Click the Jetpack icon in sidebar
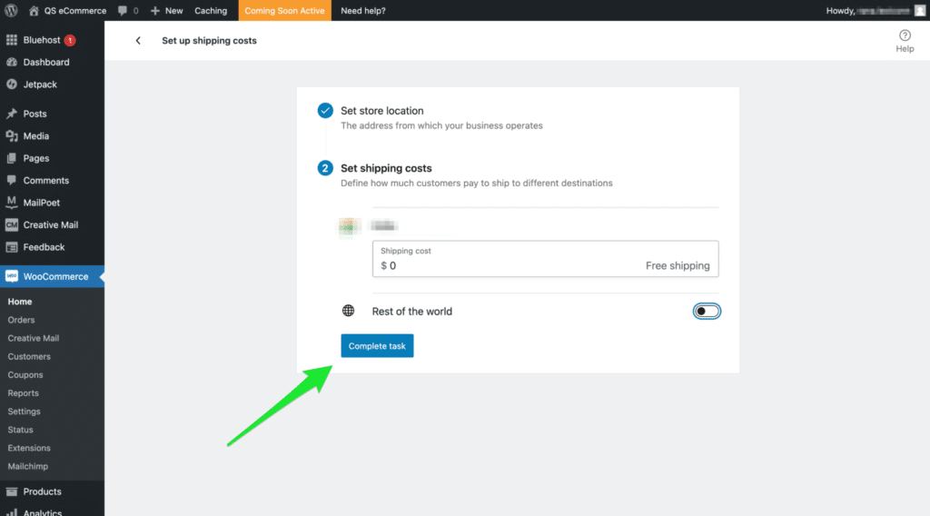This screenshot has width=930, height=516. (11, 84)
